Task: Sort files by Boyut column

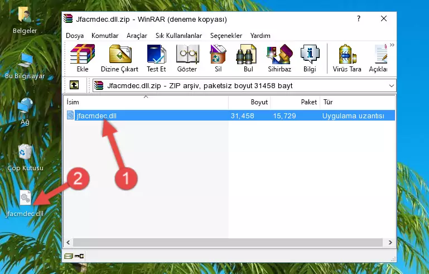Action: coord(249,102)
